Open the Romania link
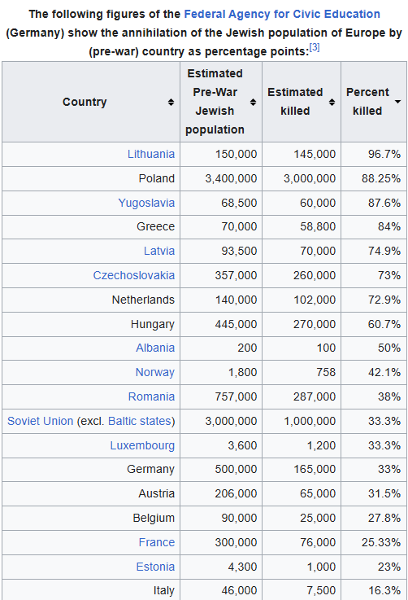The image size is (408, 600). [151, 396]
